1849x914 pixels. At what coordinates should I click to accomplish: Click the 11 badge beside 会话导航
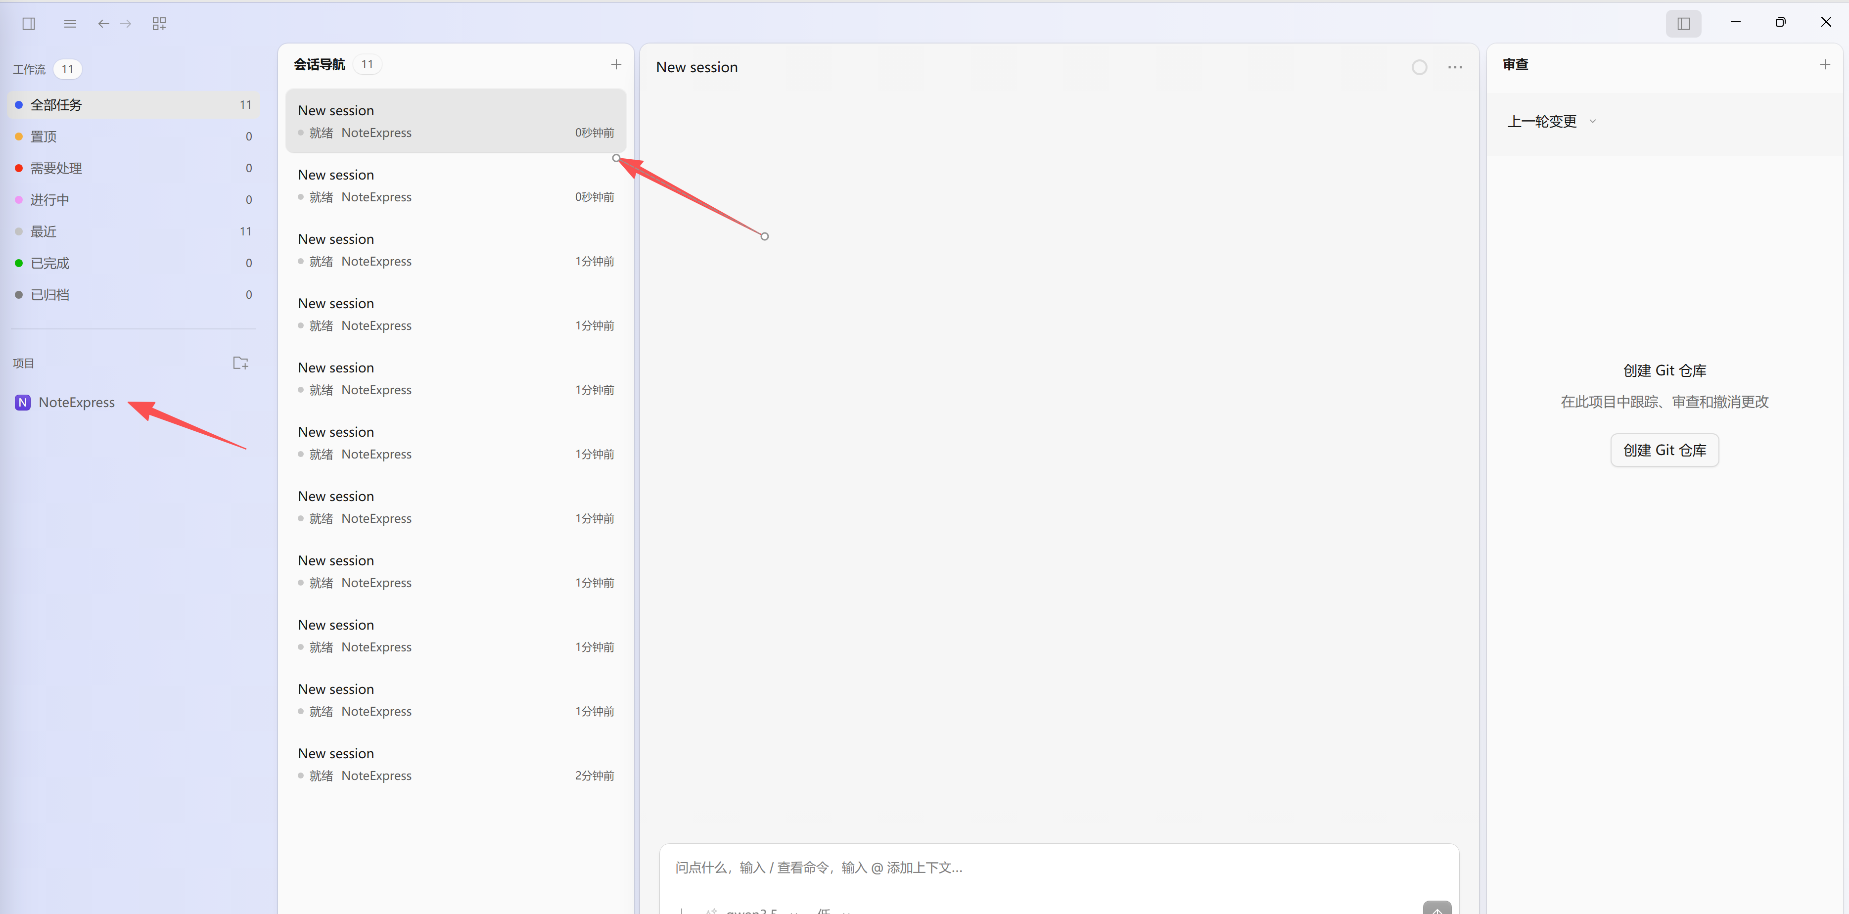click(x=368, y=65)
